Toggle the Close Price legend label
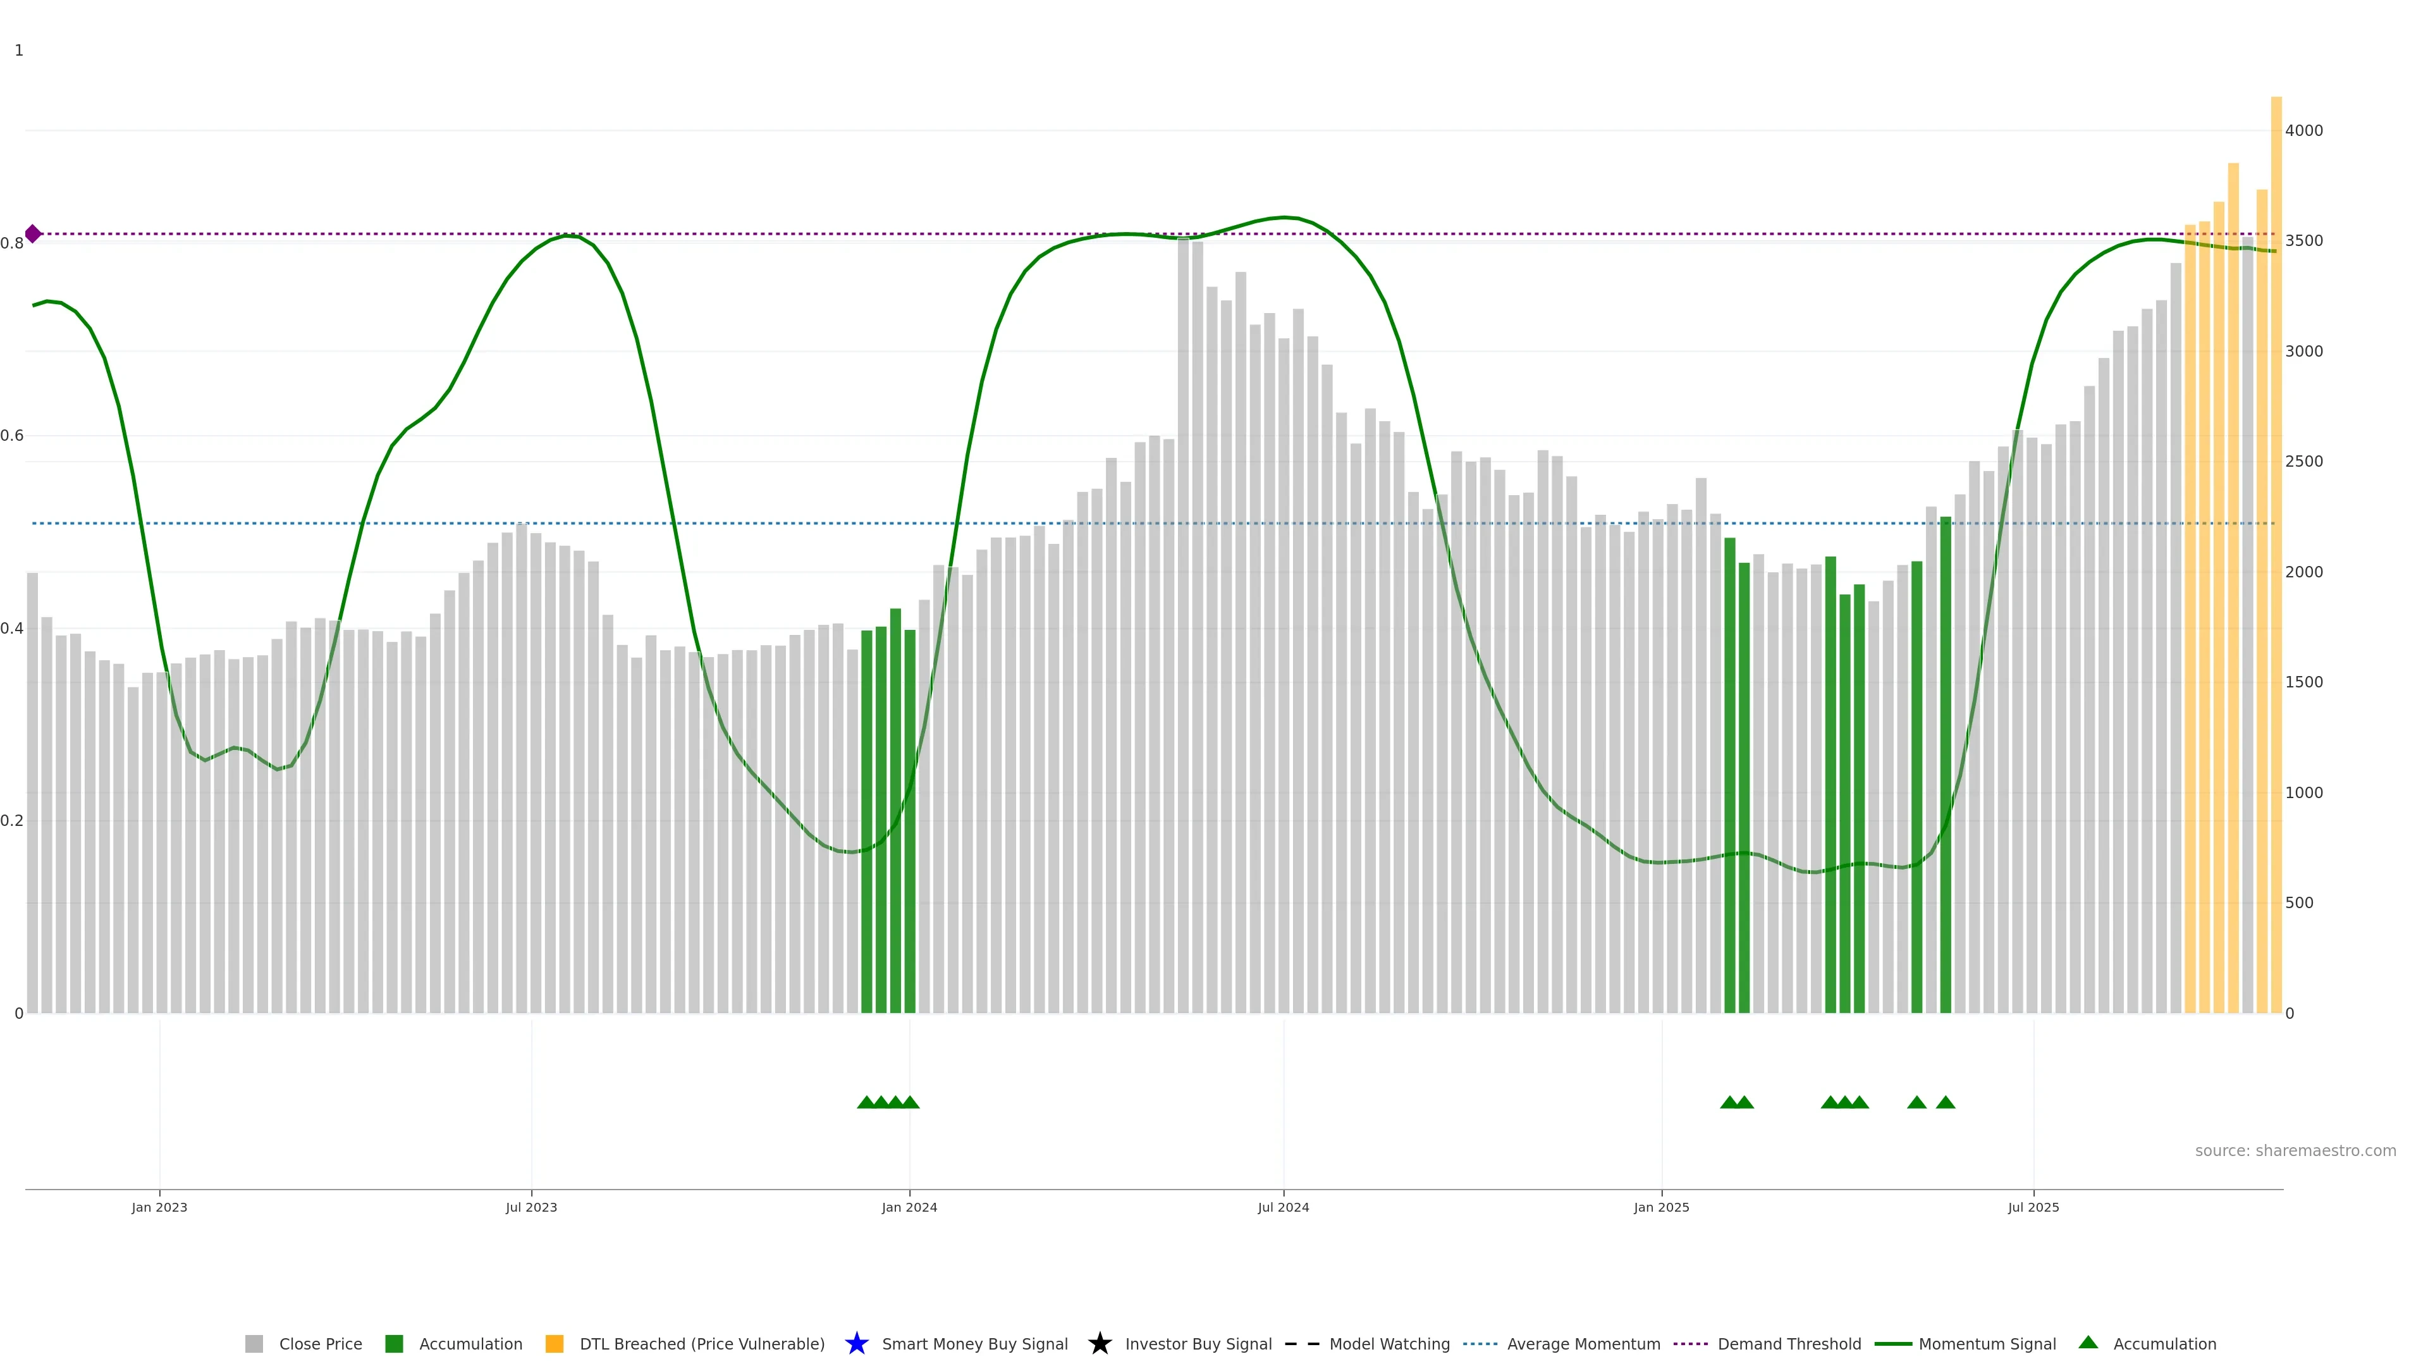This screenshot has width=2428, height=1366. (321, 1344)
